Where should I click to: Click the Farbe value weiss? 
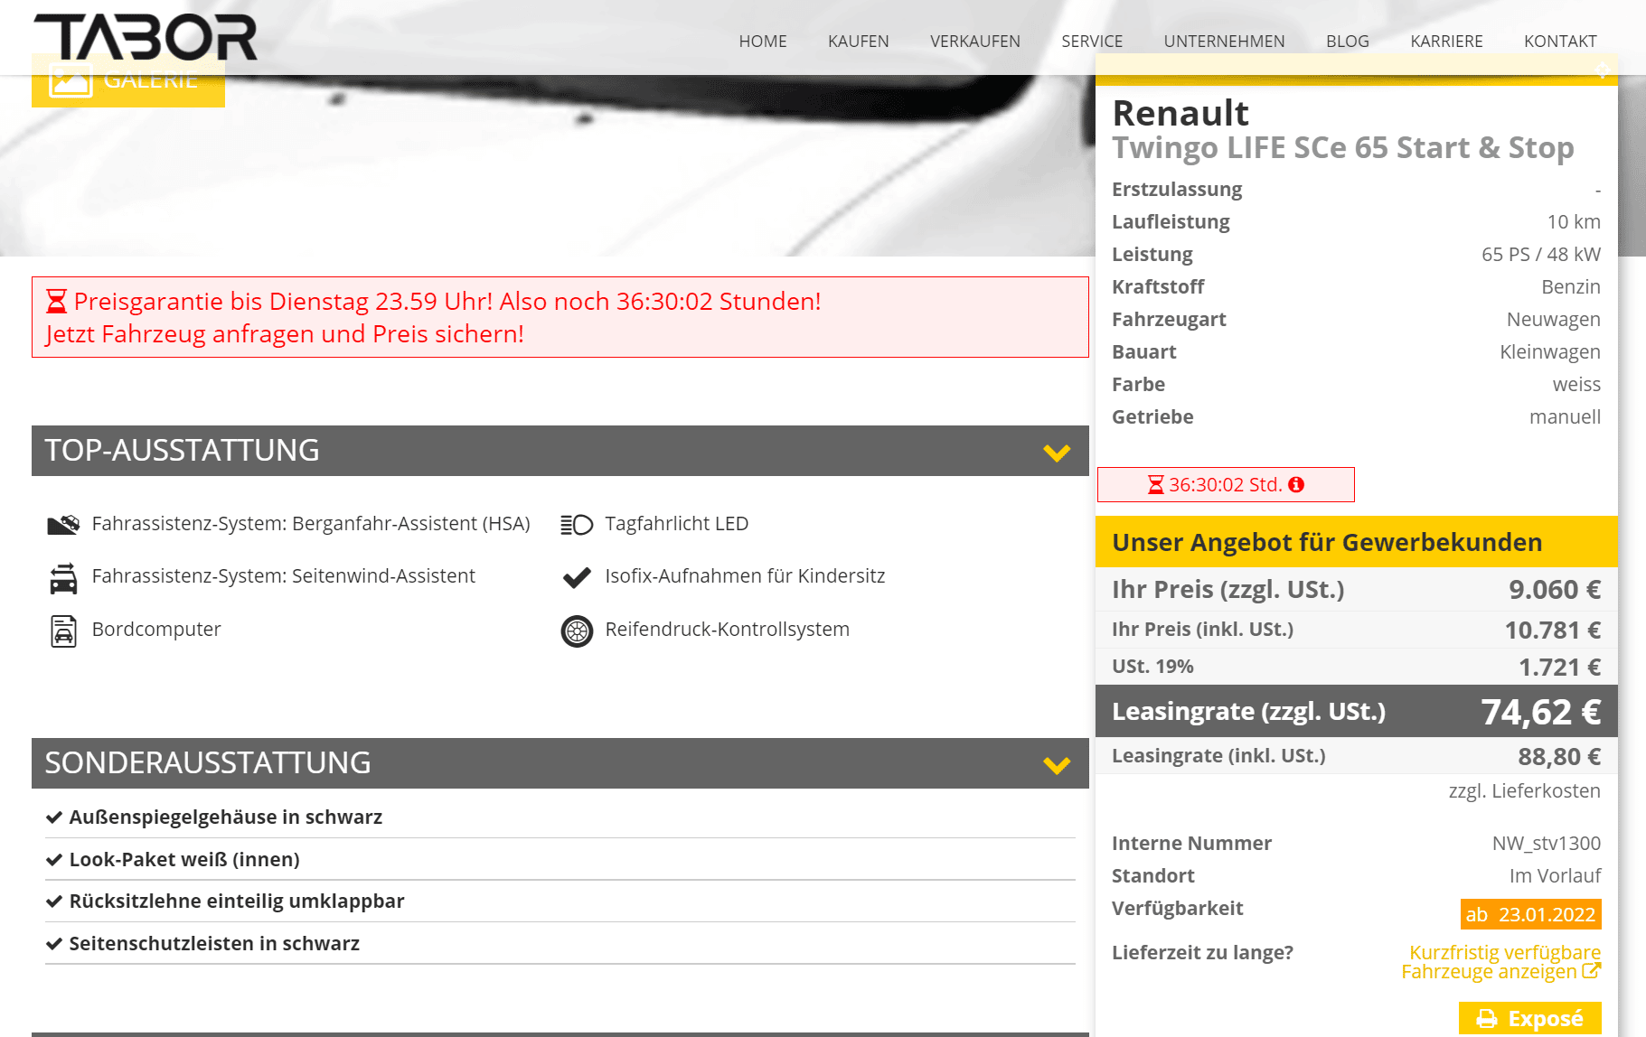click(x=1576, y=385)
